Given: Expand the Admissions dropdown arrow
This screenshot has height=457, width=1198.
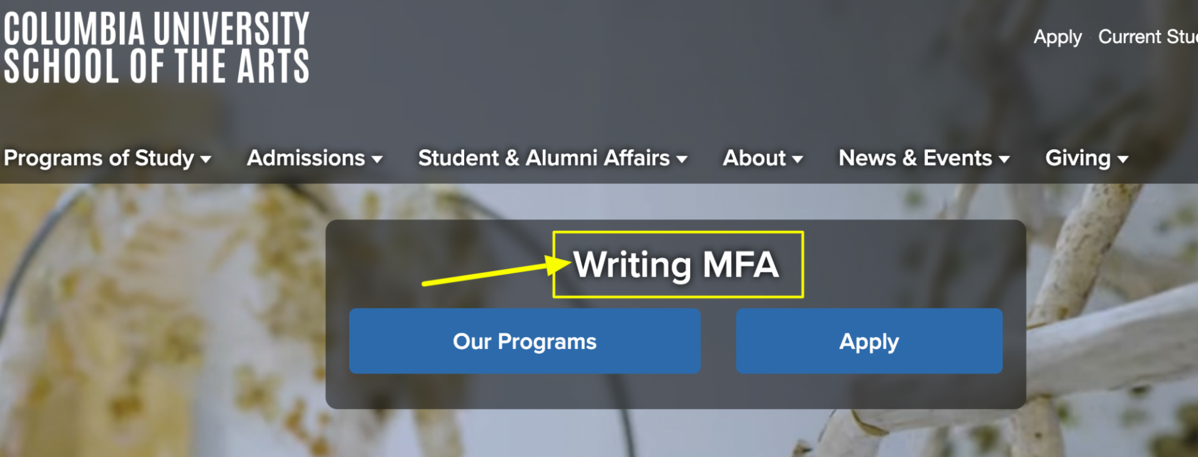Looking at the screenshot, I should click(377, 160).
